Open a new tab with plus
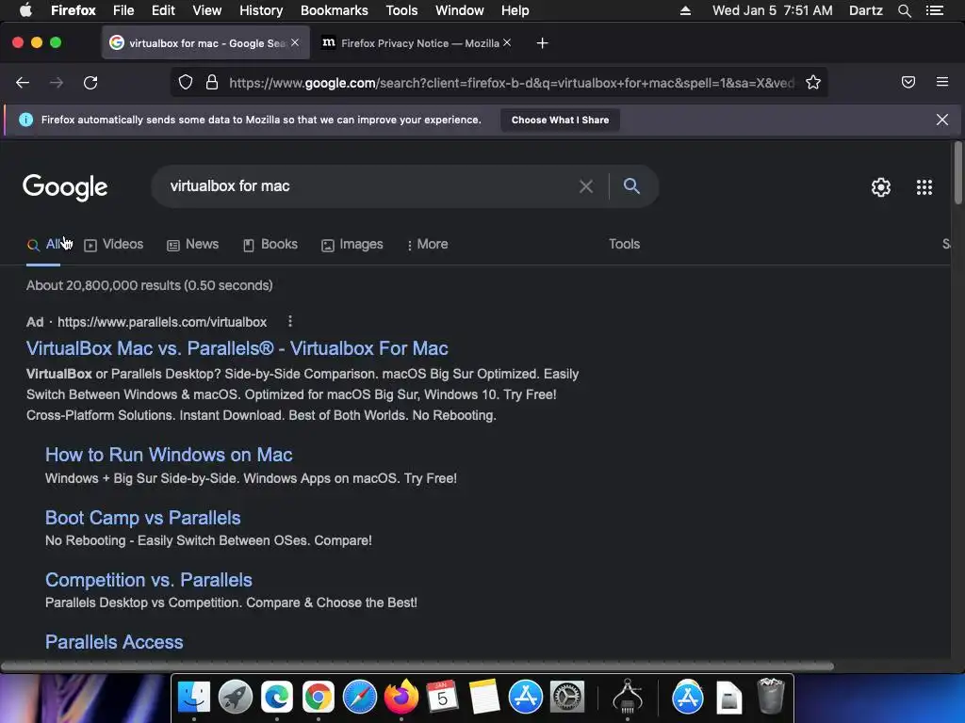This screenshot has height=723, width=965. click(x=542, y=43)
